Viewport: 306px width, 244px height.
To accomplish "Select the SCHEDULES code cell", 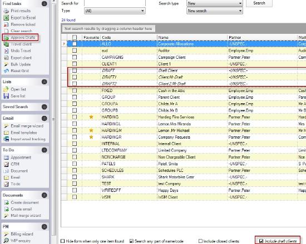I will (x=129, y=170).
